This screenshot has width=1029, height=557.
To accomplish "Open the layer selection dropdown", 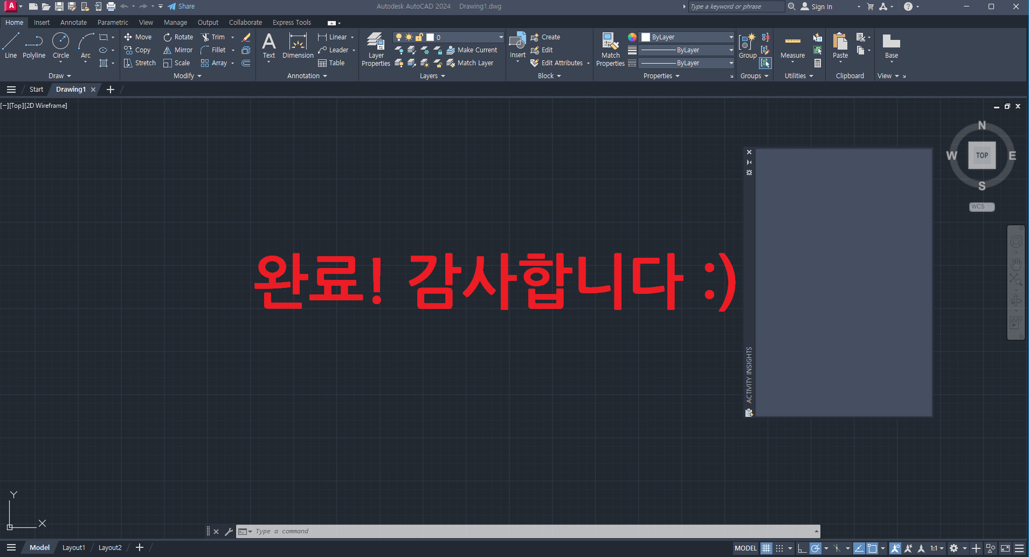I will tap(501, 37).
